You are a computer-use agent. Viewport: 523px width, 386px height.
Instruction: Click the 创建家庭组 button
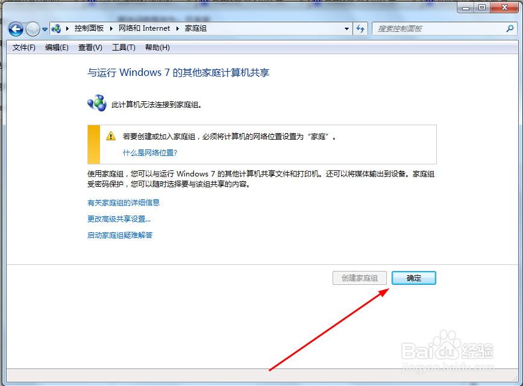click(360, 278)
